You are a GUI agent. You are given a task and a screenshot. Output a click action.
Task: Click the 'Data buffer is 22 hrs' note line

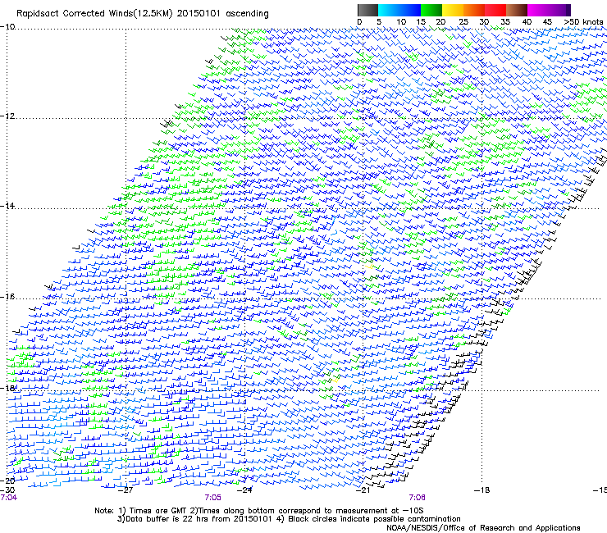tap(289, 519)
